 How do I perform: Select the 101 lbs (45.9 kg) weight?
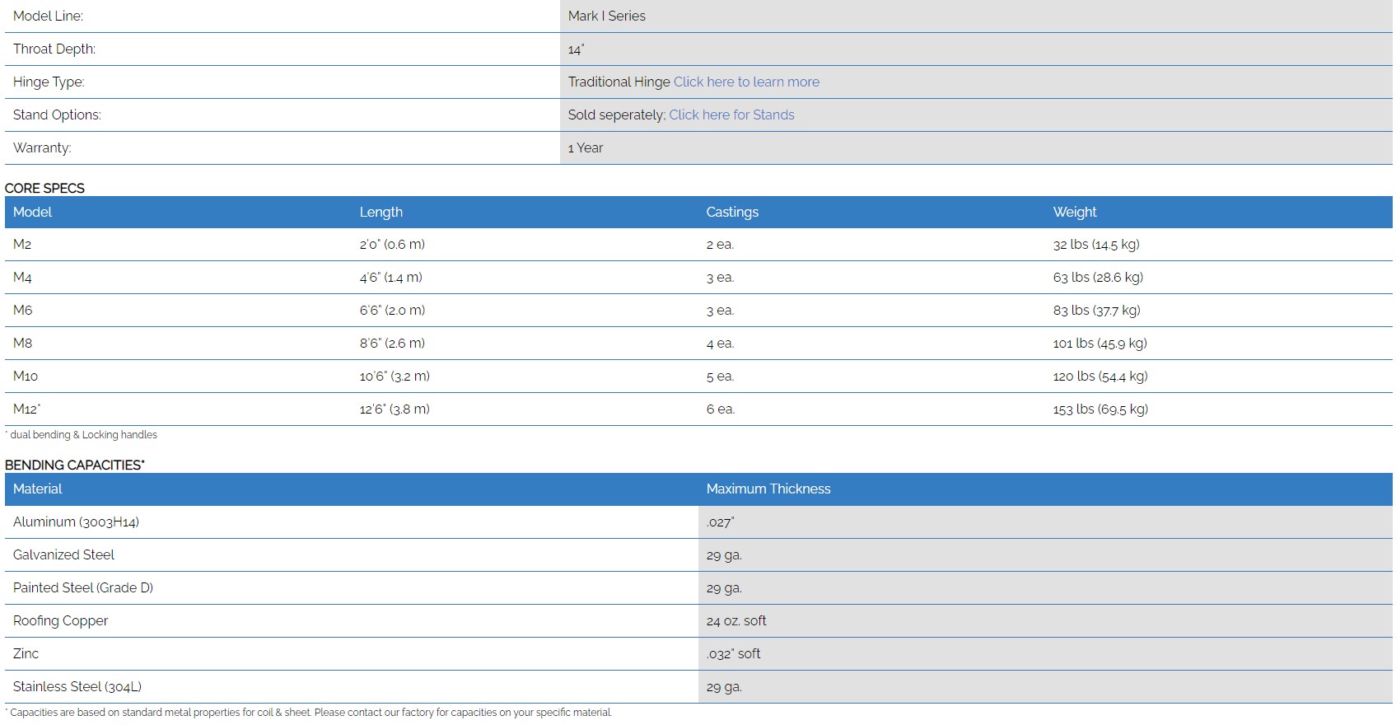pyautogui.click(x=1100, y=343)
